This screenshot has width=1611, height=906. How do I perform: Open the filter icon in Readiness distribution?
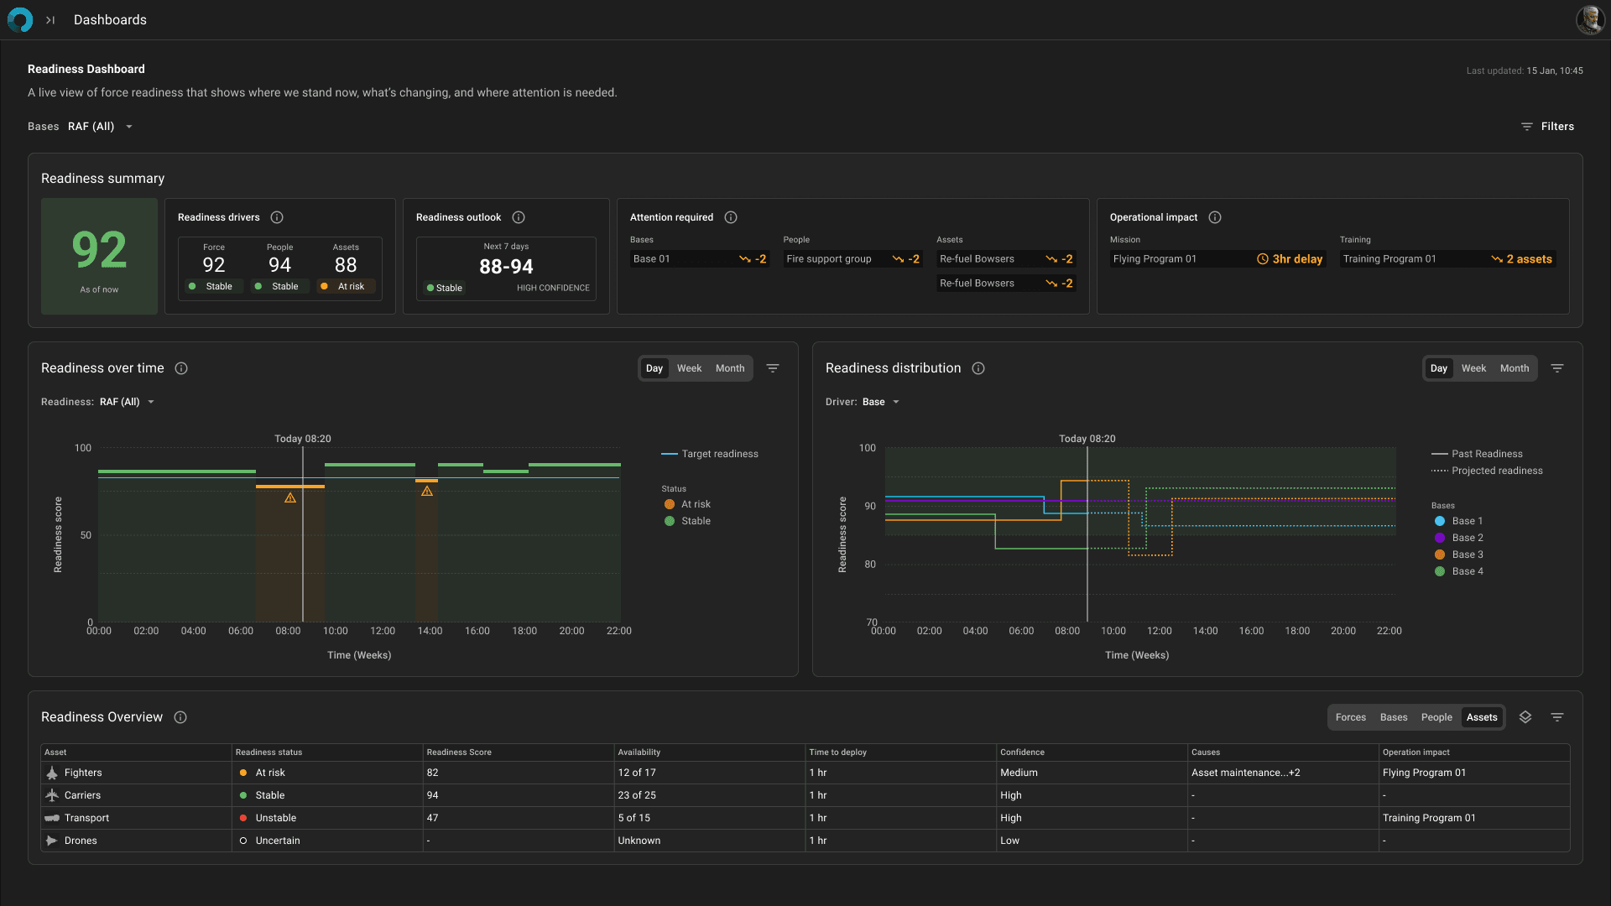[1557, 368]
